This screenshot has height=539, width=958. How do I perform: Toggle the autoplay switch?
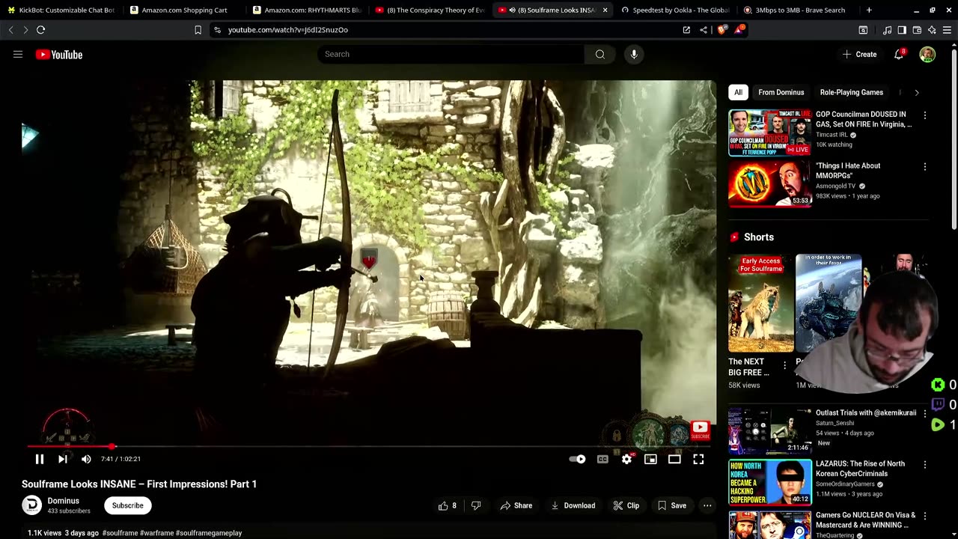(578, 459)
